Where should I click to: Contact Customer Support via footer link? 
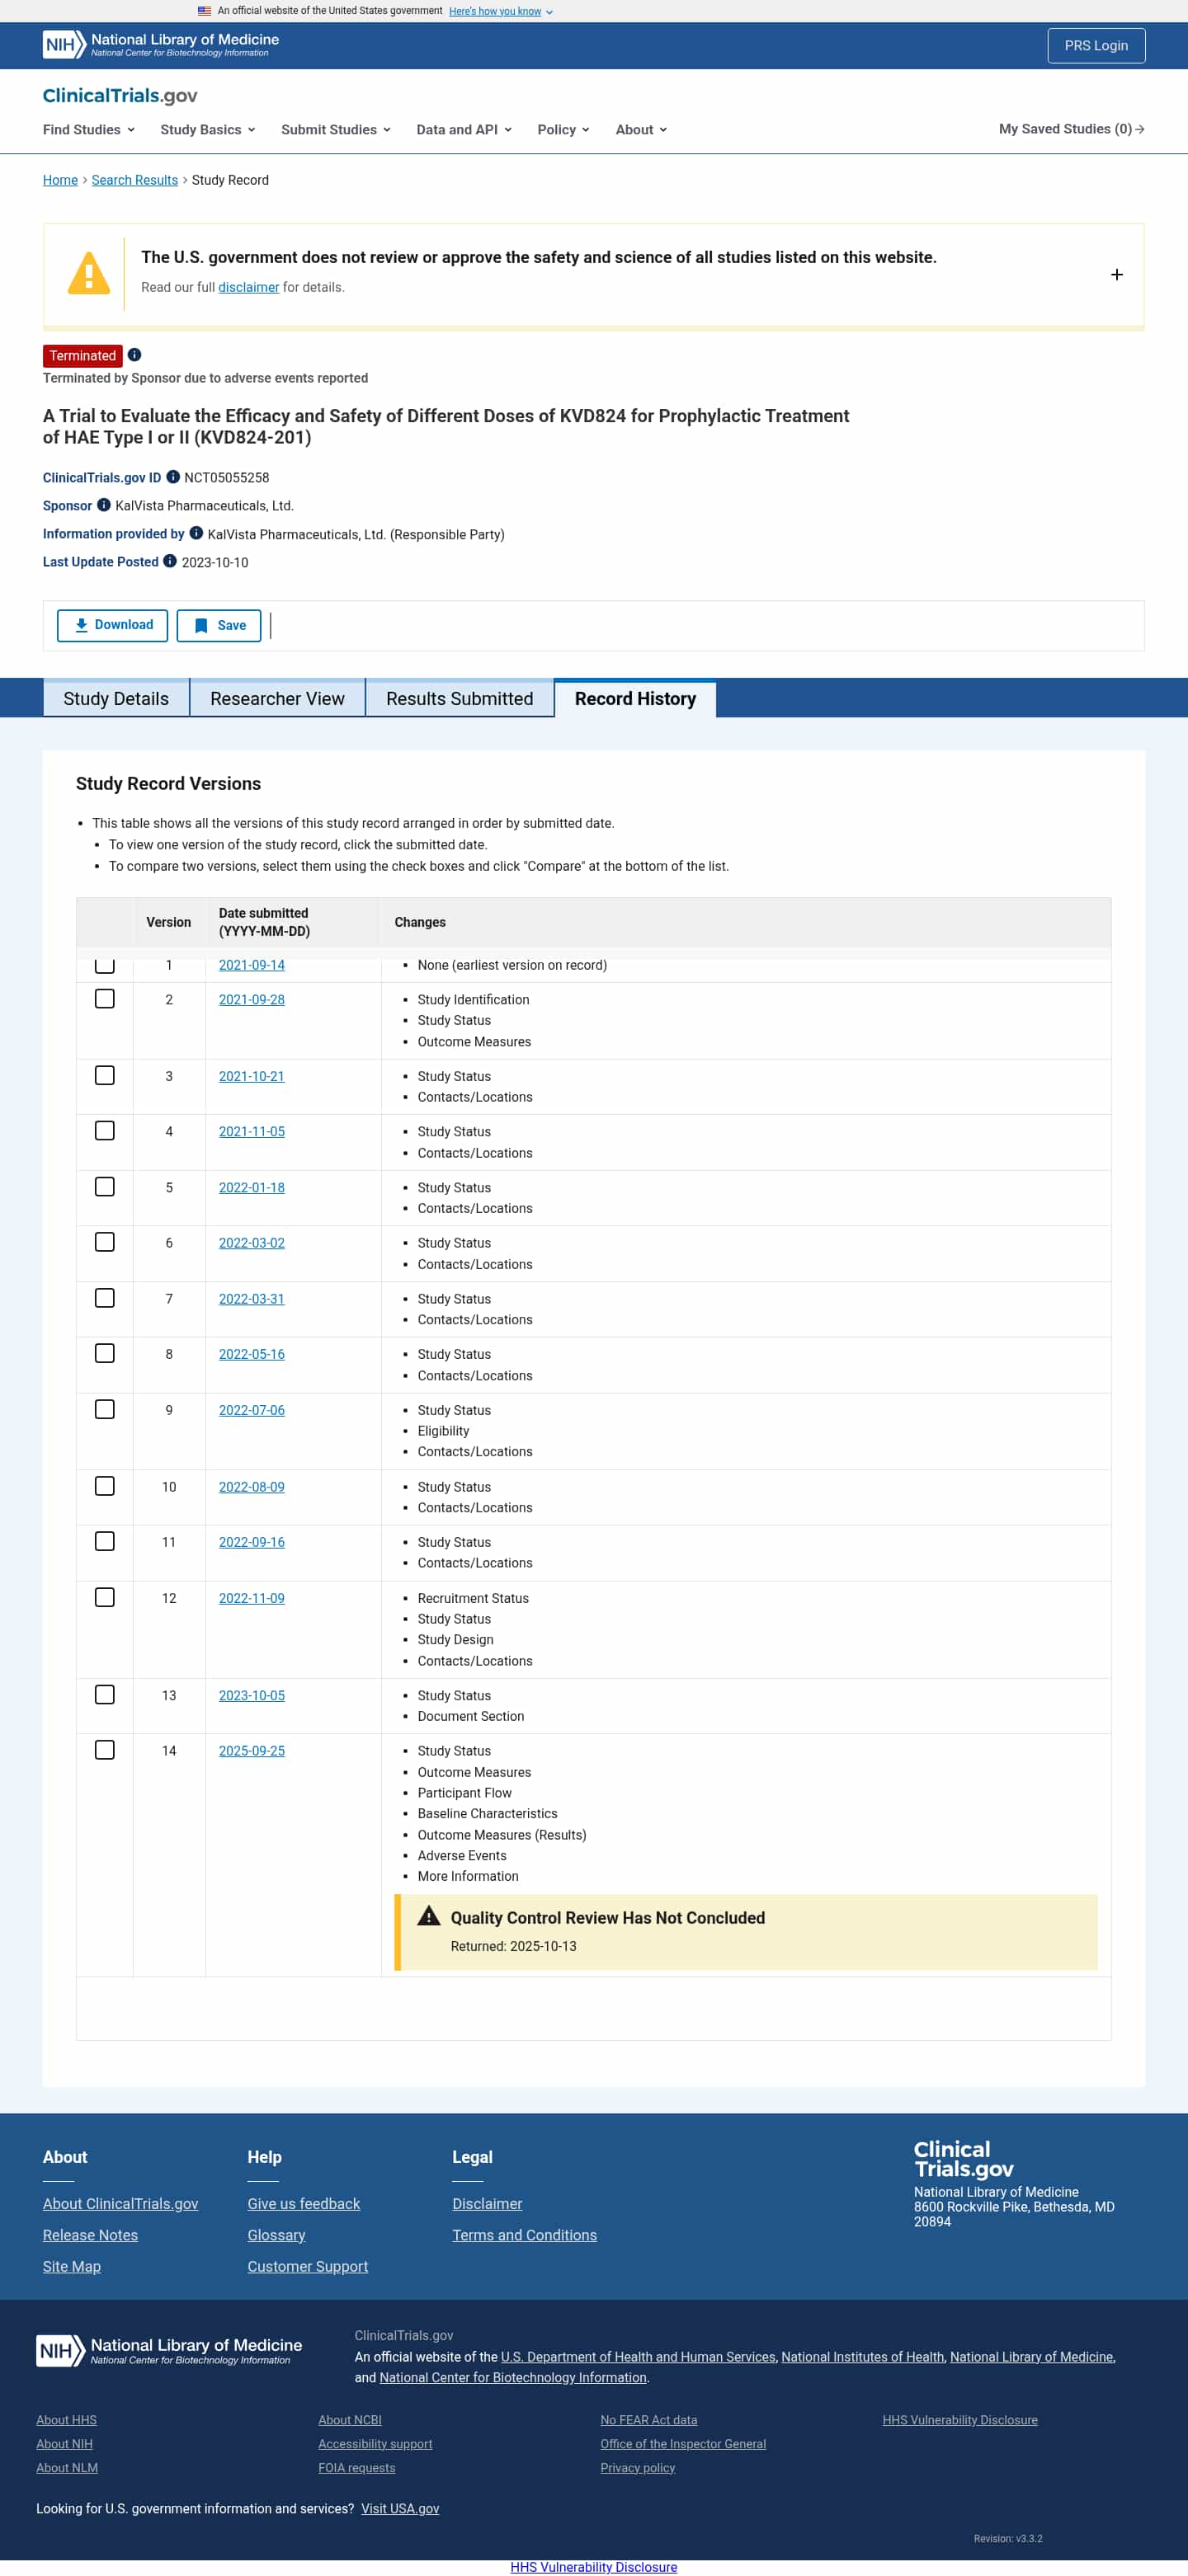(x=309, y=2265)
